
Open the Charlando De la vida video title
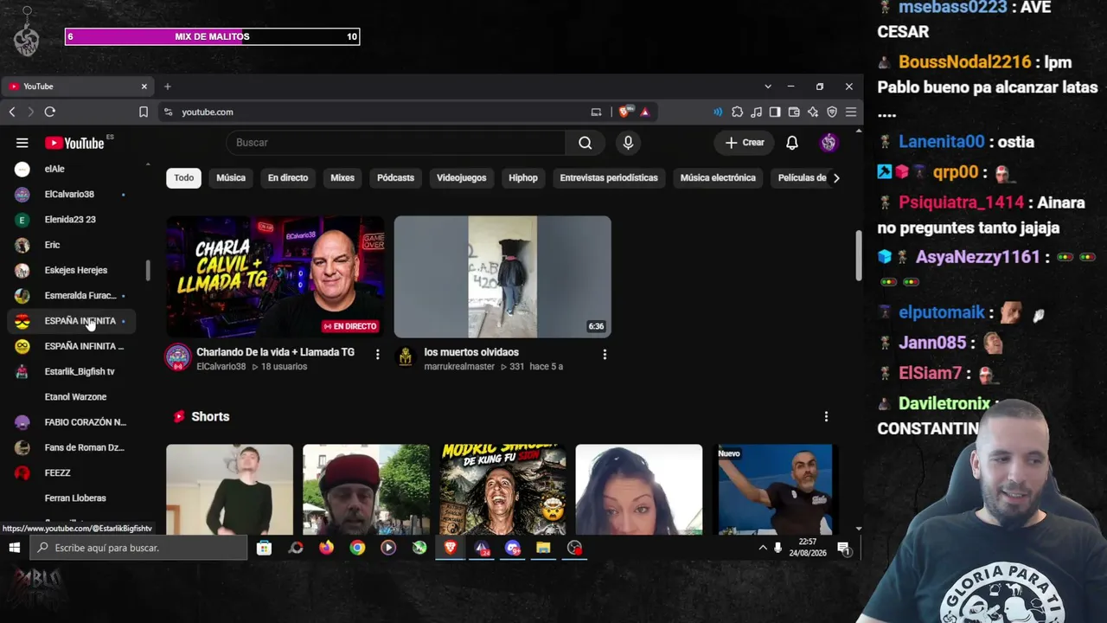point(275,352)
